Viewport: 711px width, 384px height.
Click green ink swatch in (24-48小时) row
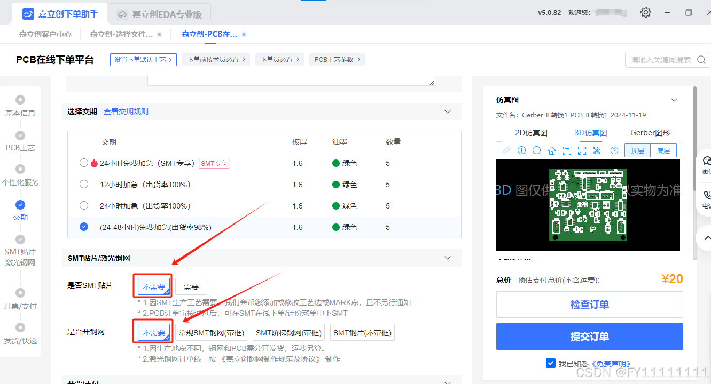coord(336,227)
